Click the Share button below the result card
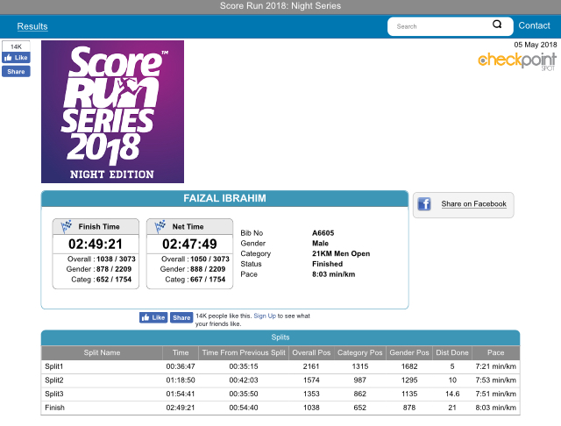Image resolution: width=561 pixels, height=426 pixels. [181, 317]
